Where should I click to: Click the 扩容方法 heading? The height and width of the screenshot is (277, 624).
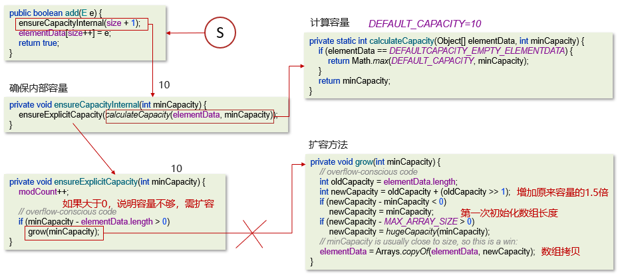tap(328, 144)
